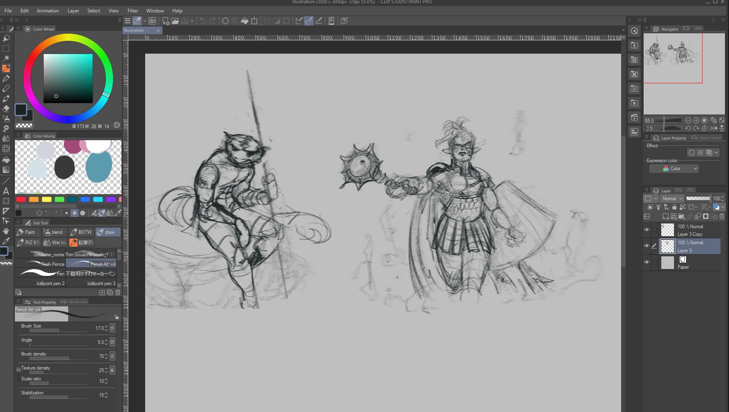
Task: Toggle visibility of Layer 3 Copy
Action: tap(646, 230)
